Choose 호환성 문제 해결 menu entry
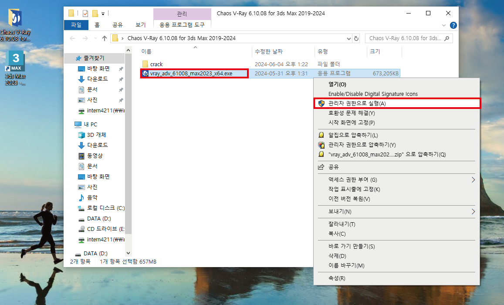 (x=397, y=113)
